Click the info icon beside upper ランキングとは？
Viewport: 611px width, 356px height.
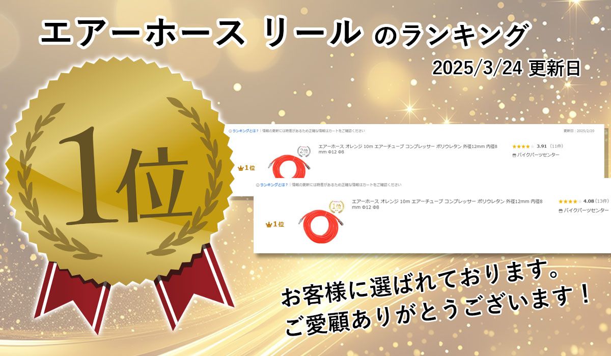230,131
